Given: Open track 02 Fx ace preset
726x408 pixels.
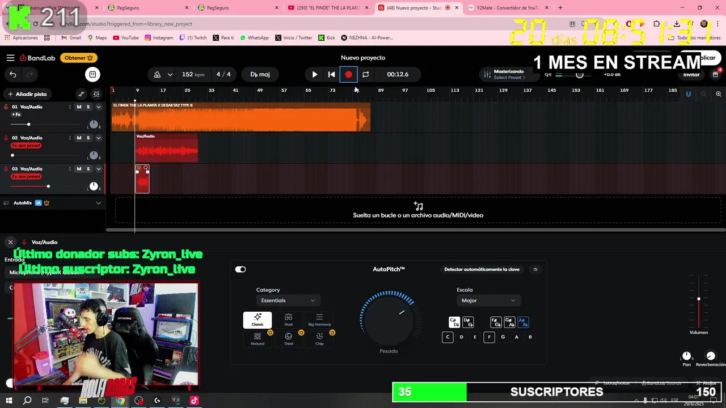Looking at the screenshot, I should (x=26, y=146).
